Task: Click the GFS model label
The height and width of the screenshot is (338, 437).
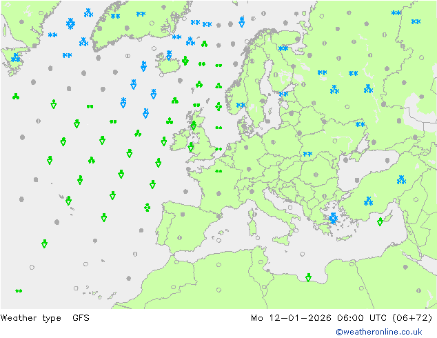Action: pos(81,318)
